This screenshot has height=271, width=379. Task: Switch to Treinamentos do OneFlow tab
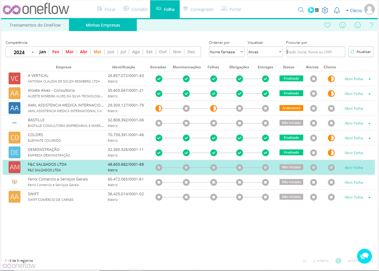tap(35, 25)
